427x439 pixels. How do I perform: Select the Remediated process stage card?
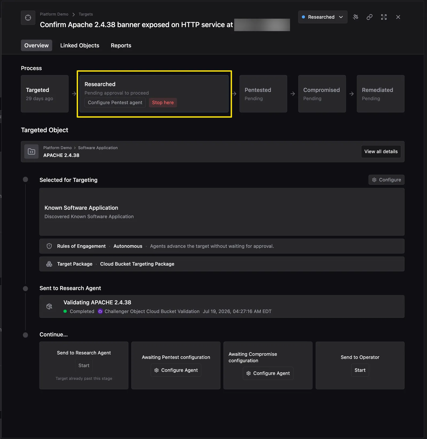click(381, 94)
